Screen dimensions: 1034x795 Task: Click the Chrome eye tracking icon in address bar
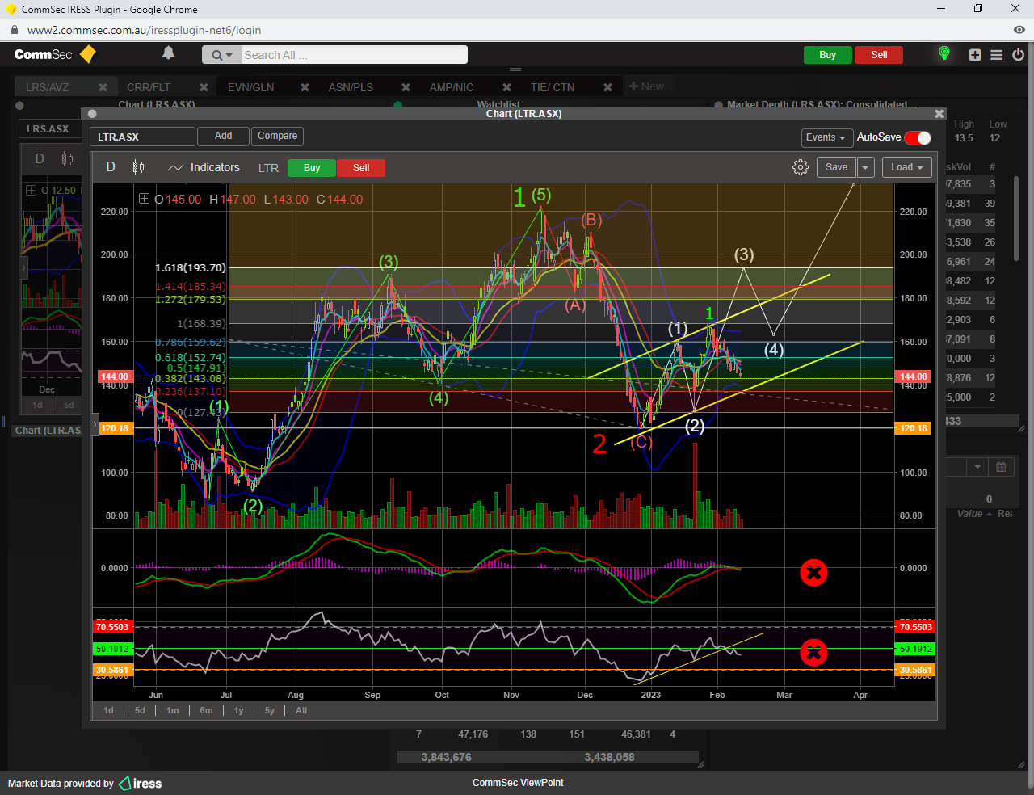[x=1019, y=30]
